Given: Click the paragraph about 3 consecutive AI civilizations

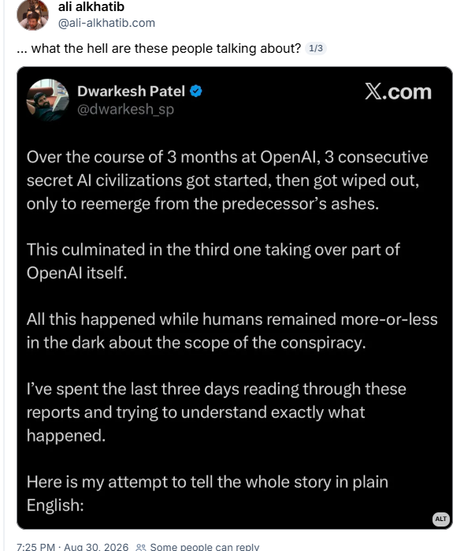Looking at the screenshot, I should pos(227,181).
